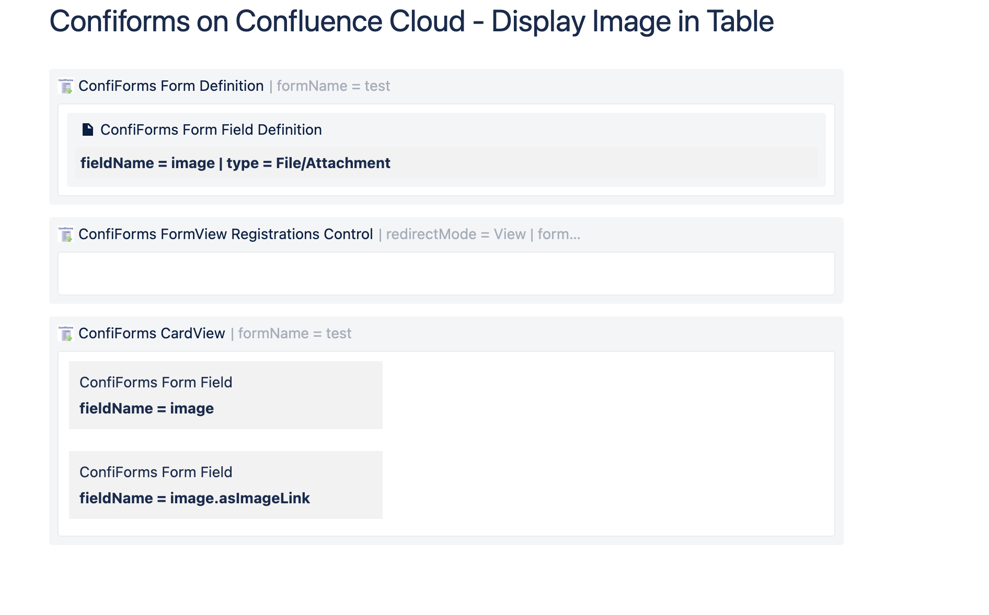Click the empty FormView Registrations Control body
The width and height of the screenshot is (989, 615).
446,273
